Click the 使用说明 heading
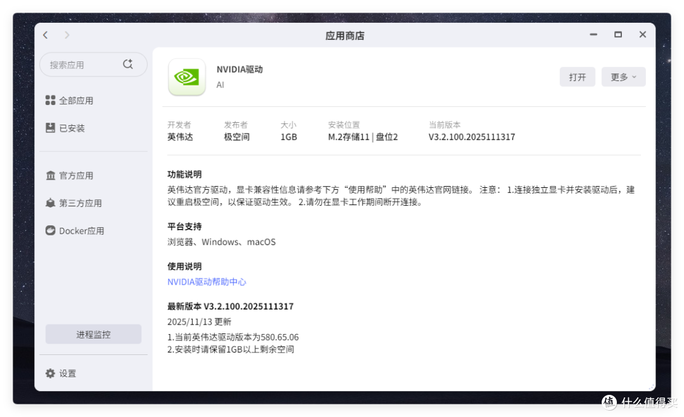Viewport: 684px width, 417px height. (x=184, y=266)
